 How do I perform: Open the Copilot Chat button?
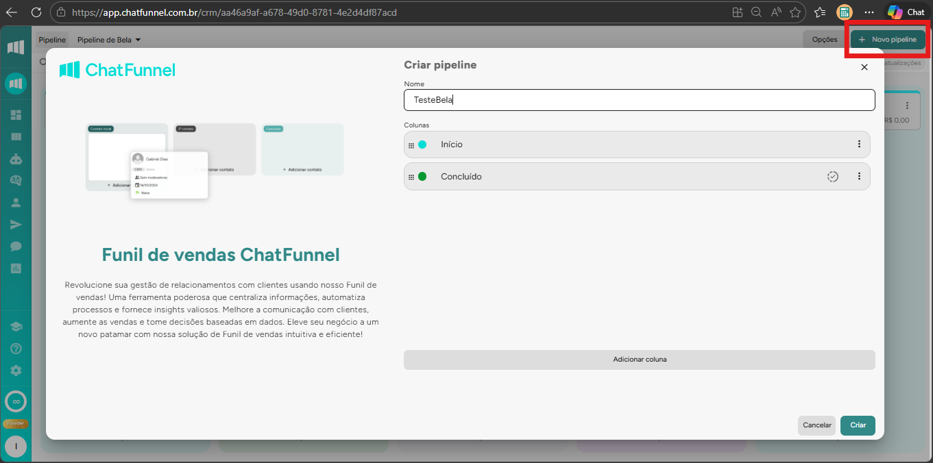(x=906, y=12)
